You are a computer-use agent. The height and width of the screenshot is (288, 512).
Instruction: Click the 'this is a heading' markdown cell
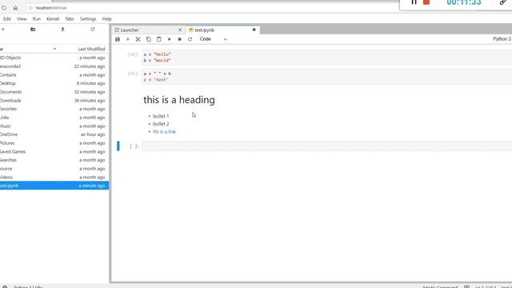(179, 100)
